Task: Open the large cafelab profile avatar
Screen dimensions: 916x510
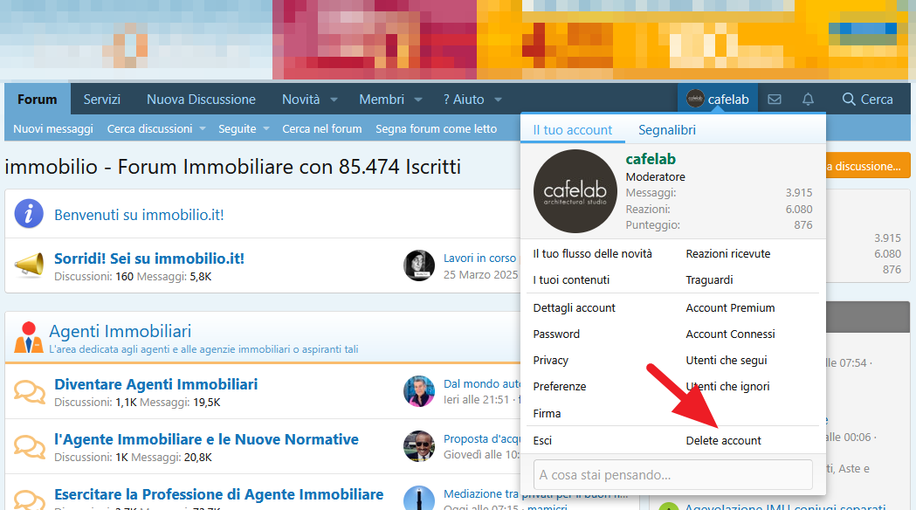Action: click(575, 191)
